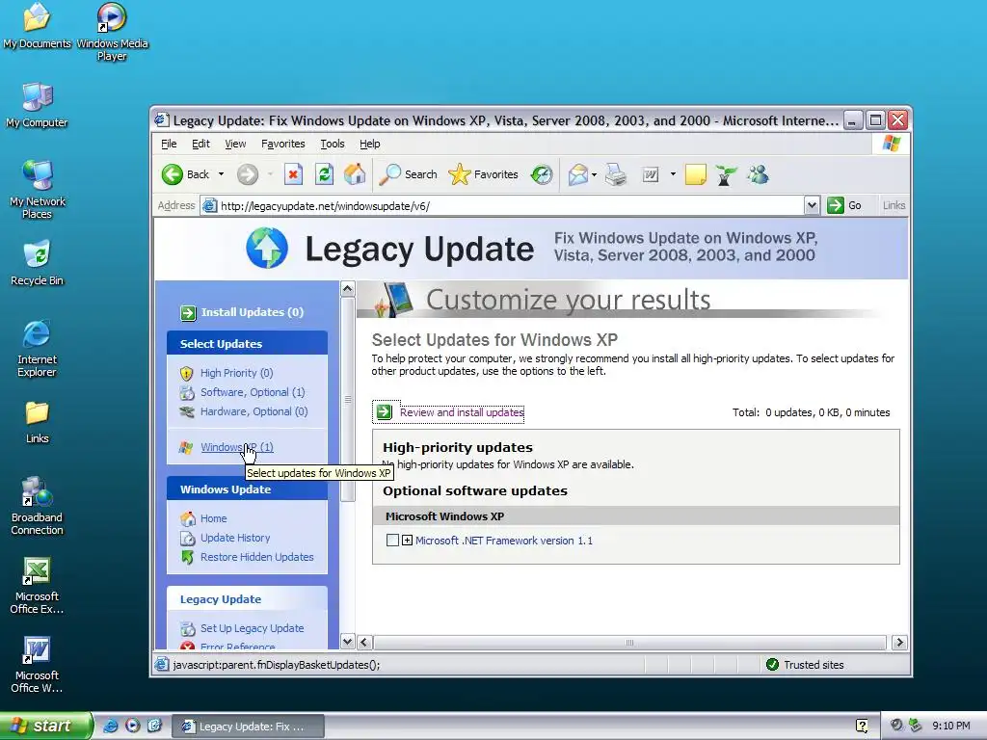This screenshot has height=740, width=987.
Task: Select Microsoft Office Excel desktop shortcut
Action: point(37,585)
